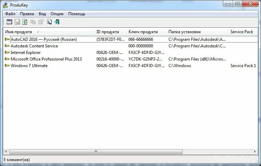Click the horizontal scrollbar left arrow
The image size is (261, 166).
(6, 151)
